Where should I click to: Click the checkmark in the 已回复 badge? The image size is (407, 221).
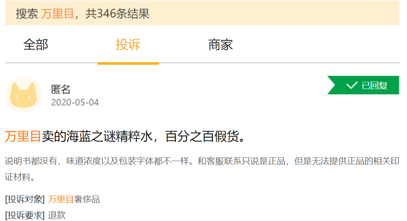352,85
